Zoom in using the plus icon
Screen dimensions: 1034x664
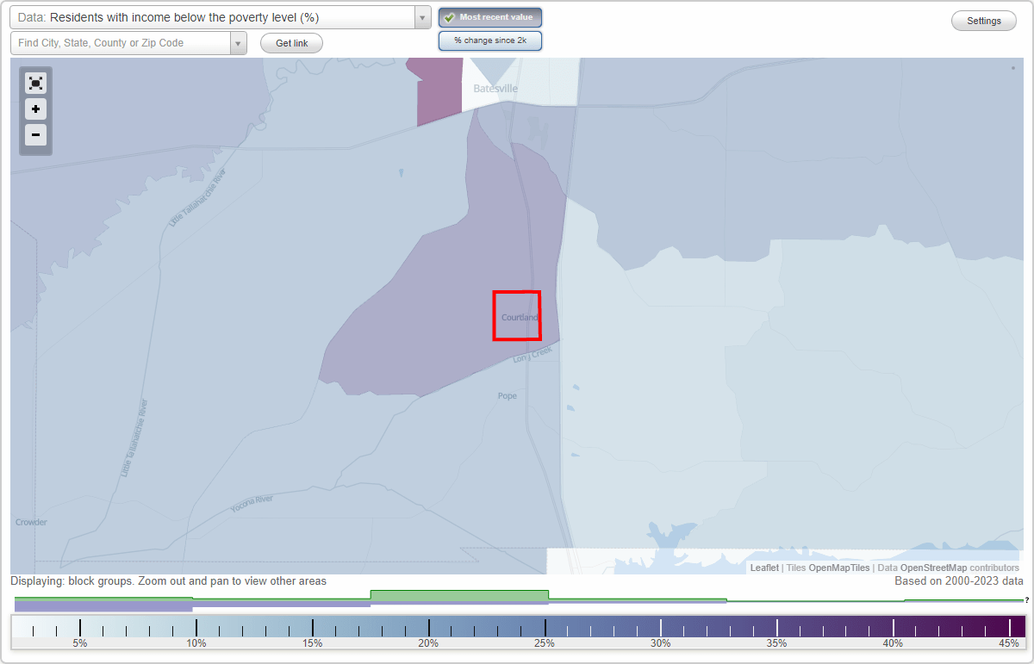click(35, 109)
